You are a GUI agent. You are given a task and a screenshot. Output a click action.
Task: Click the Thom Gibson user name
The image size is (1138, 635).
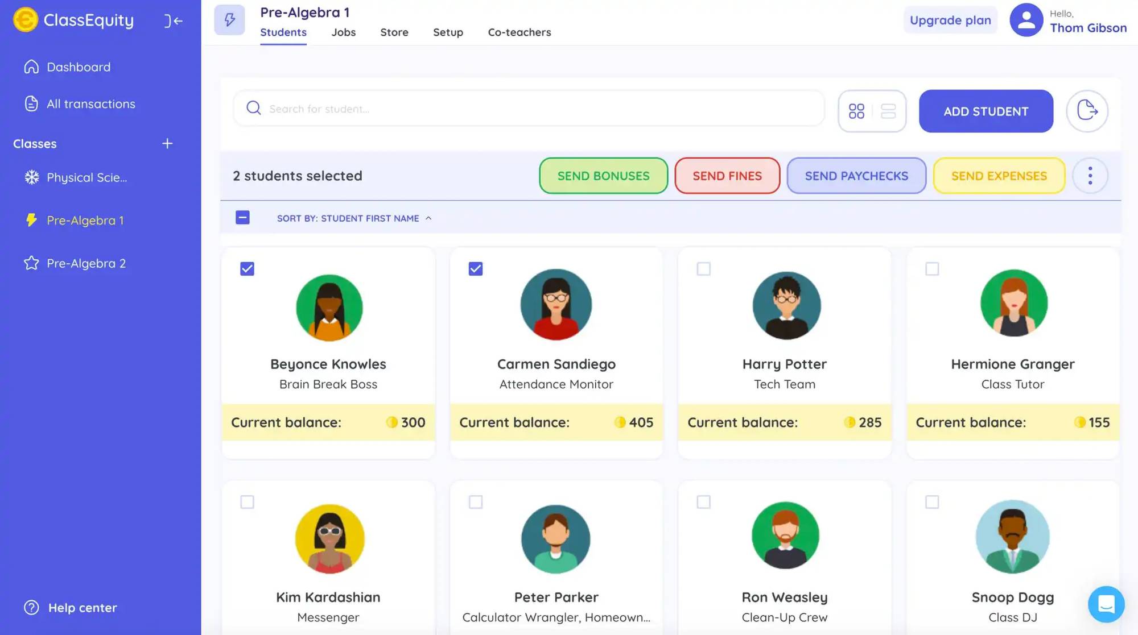[x=1088, y=28]
